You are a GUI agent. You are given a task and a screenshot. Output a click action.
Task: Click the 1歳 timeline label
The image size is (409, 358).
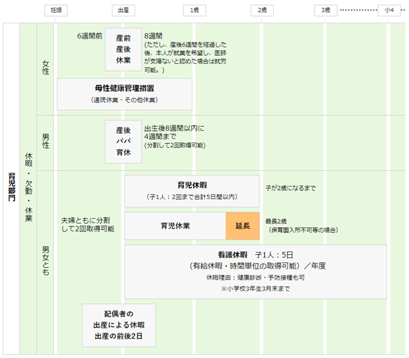pos(194,10)
